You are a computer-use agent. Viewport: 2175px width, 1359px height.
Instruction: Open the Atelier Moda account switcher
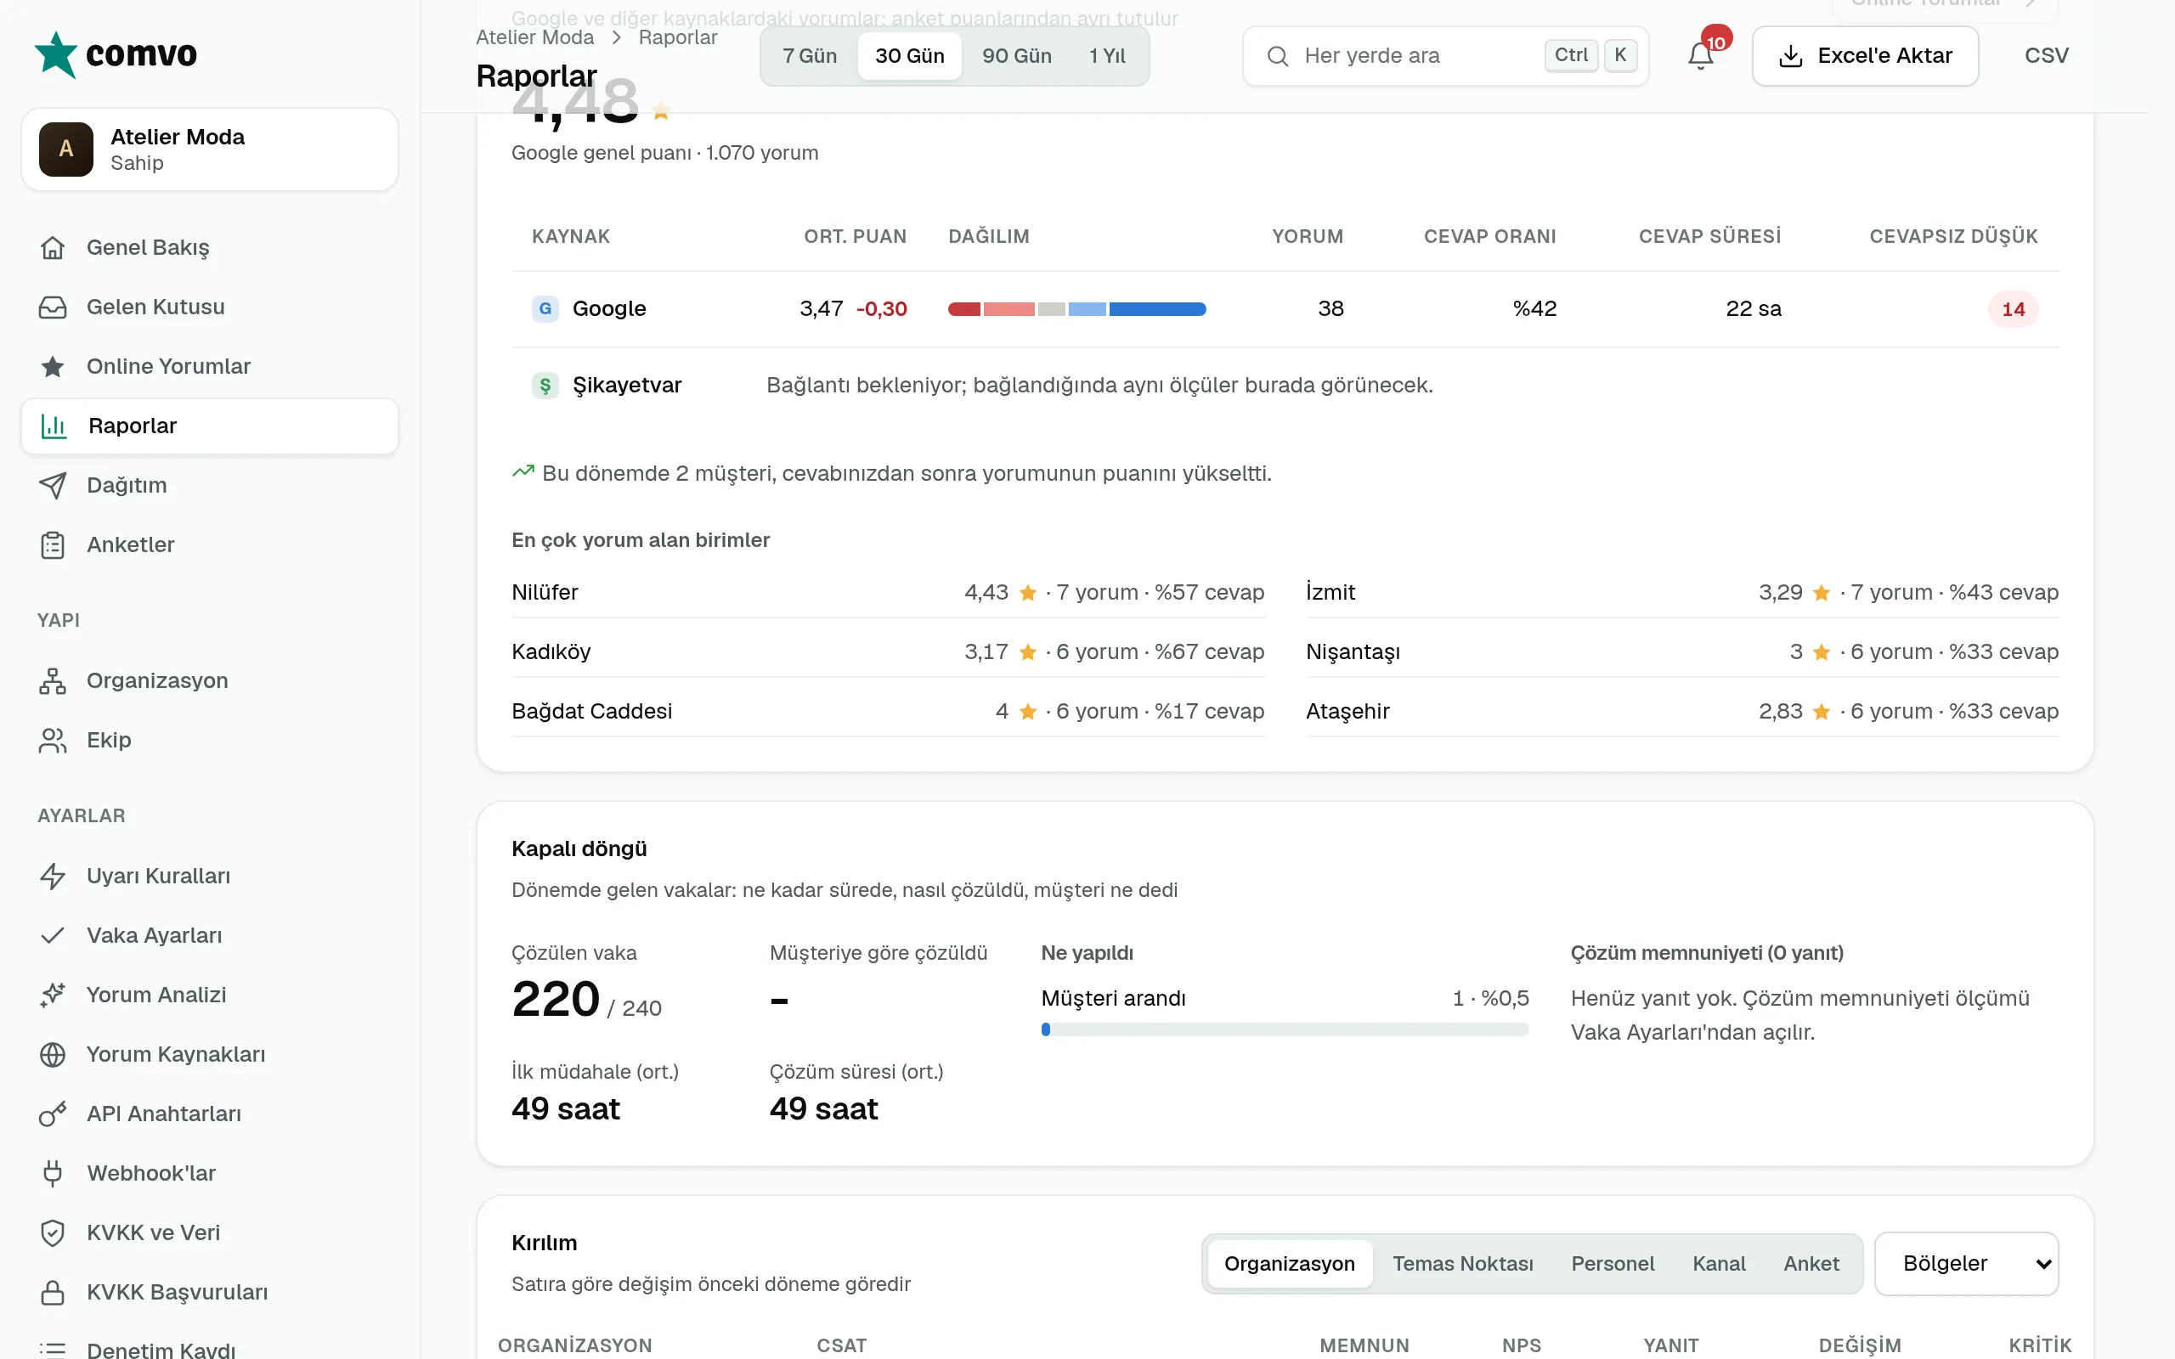coord(209,149)
